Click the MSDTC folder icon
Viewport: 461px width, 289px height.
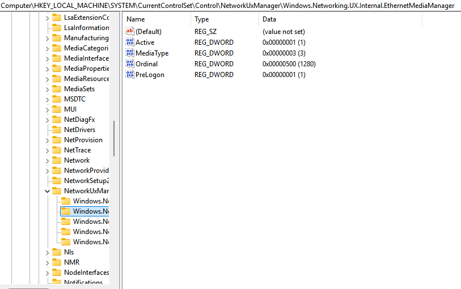[57, 99]
